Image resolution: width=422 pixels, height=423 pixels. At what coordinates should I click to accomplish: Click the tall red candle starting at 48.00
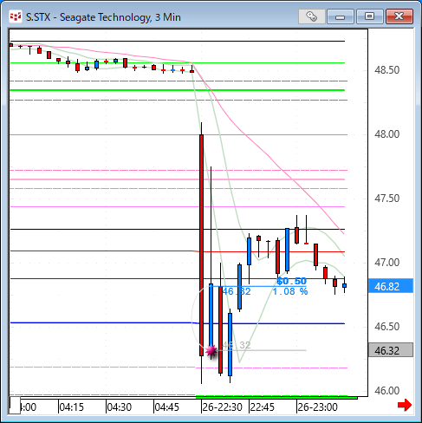201,245
